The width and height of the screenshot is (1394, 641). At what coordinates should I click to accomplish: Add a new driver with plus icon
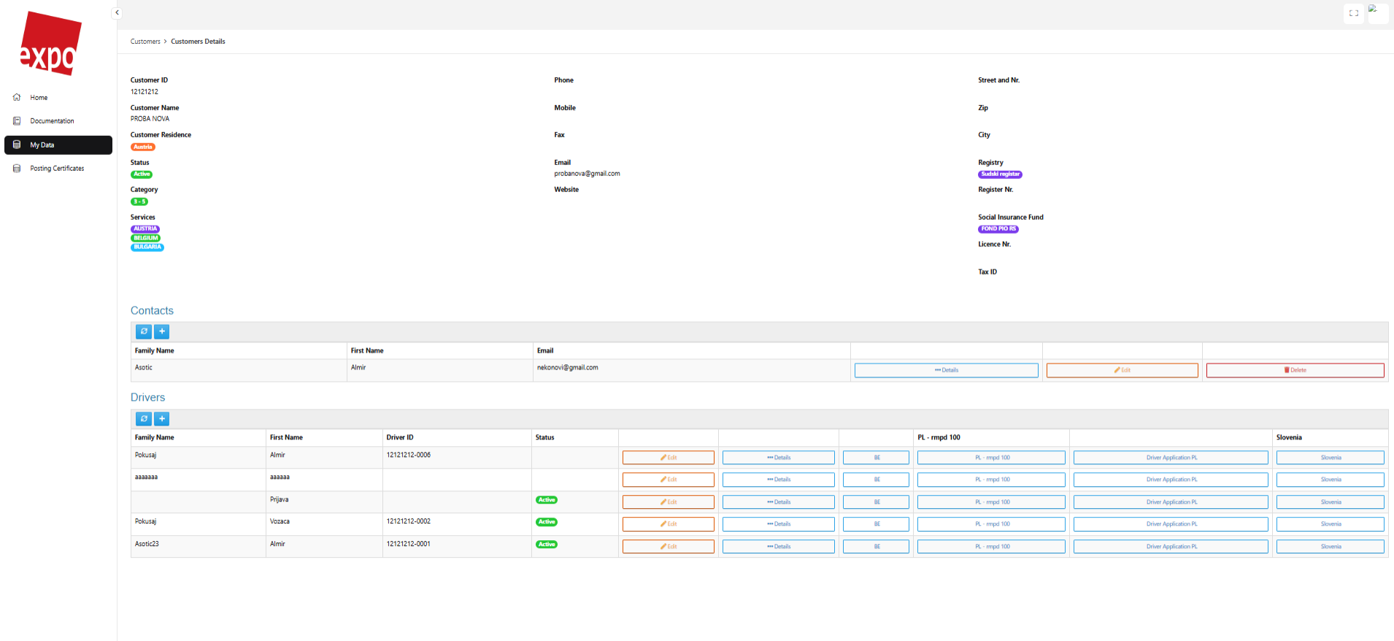point(162,419)
